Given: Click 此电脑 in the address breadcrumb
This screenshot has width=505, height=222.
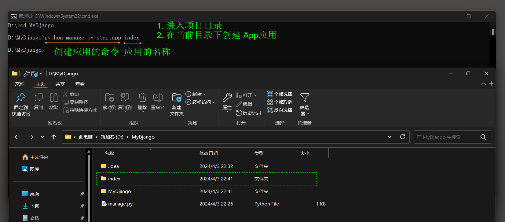Looking at the screenshot, I should [x=86, y=137].
